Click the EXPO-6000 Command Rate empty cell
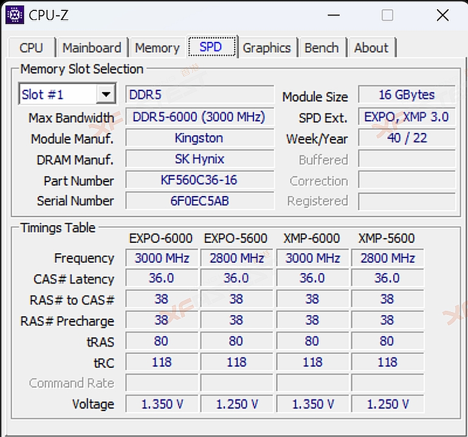 pyautogui.click(x=162, y=383)
